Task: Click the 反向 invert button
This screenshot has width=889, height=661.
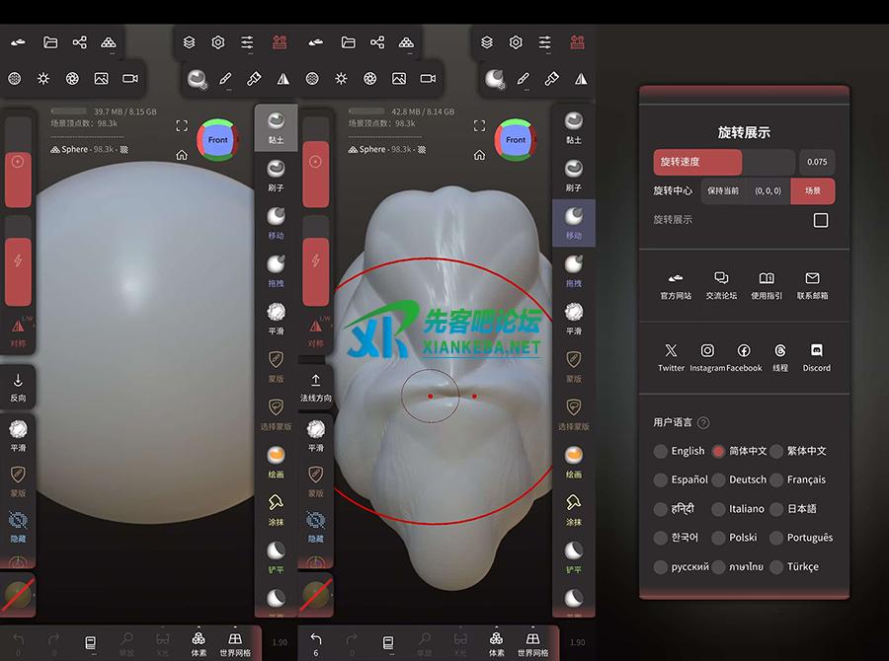Action: 18,388
